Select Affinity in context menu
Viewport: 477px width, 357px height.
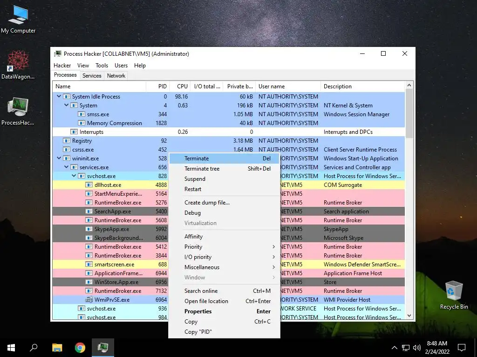click(x=224, y=237)
